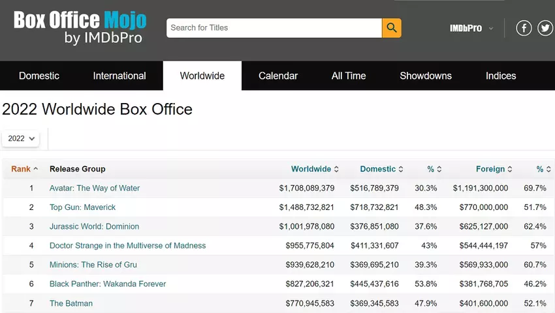Focus the Search for Titles field
The width and height of the screenshot is (555, 313).
(274, 28)
